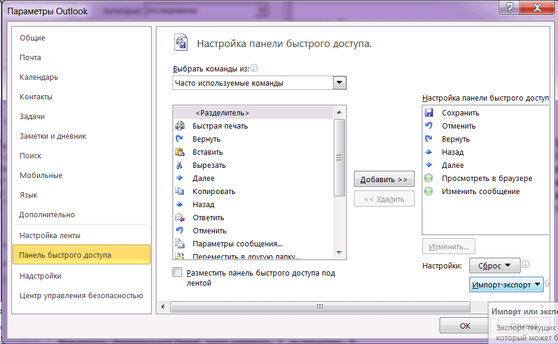Click the info icon next to Выбрать команды из
This screenshot has width=558, height=344.
[254, 68]
